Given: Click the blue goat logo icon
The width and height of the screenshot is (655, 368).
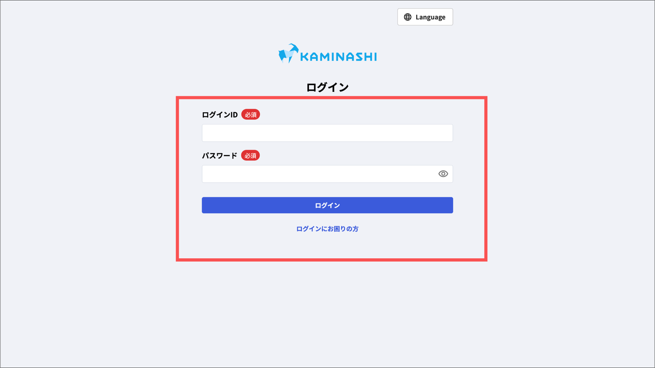Looking at the screenshot, I should point(288,53).
